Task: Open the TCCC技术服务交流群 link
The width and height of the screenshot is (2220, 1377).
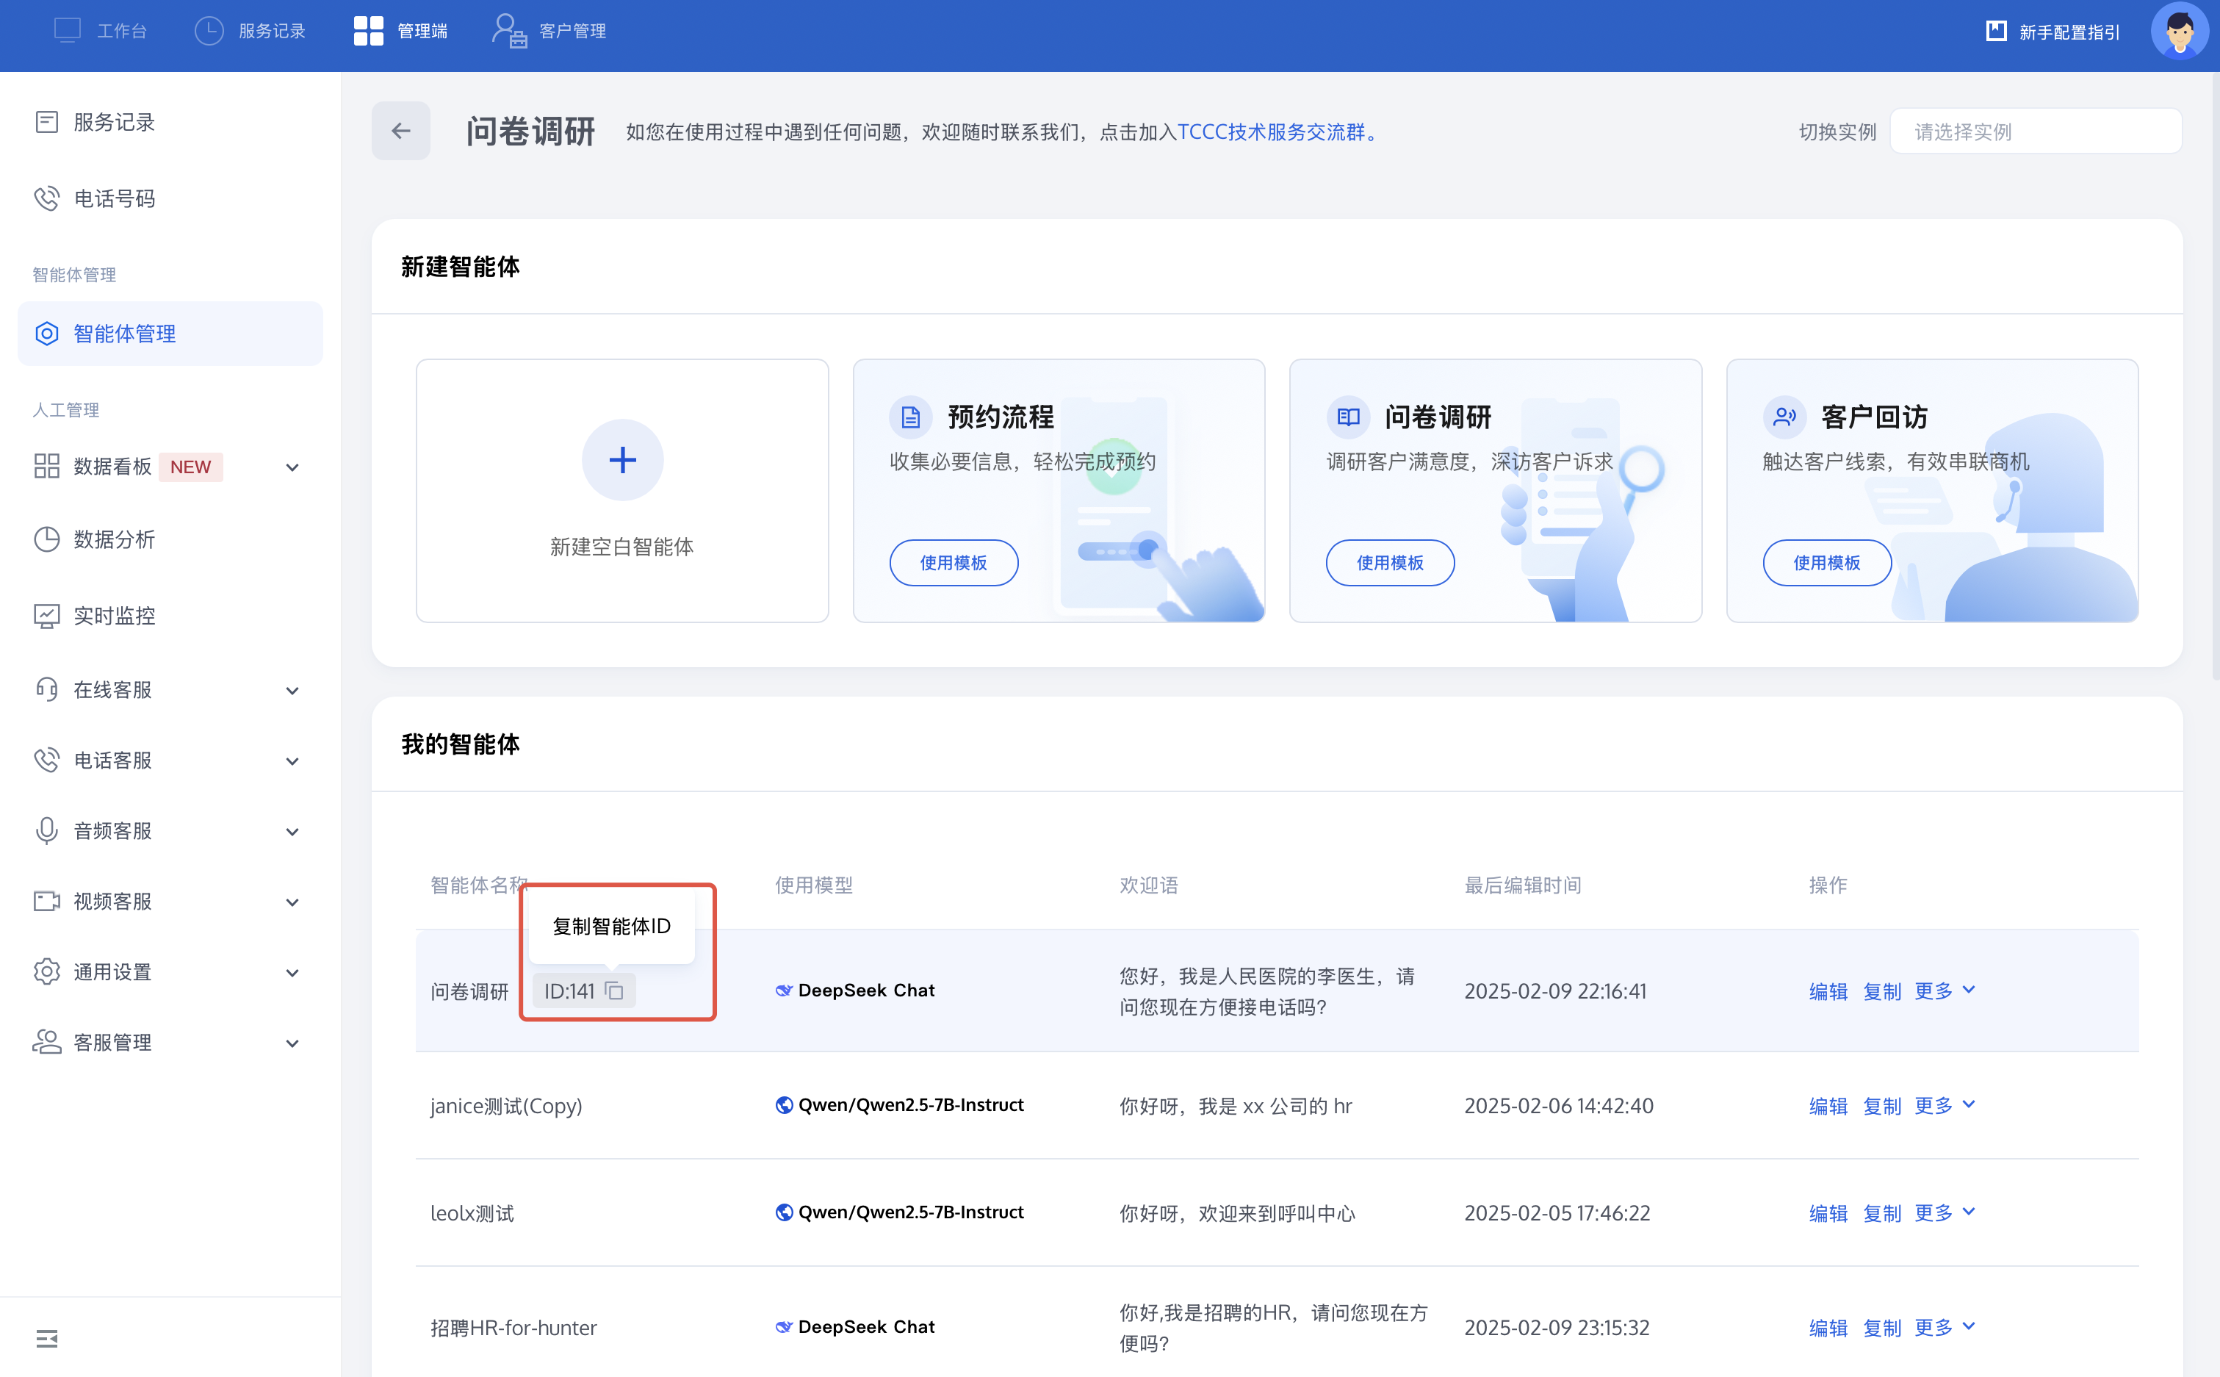Action: coord(1272,132)
